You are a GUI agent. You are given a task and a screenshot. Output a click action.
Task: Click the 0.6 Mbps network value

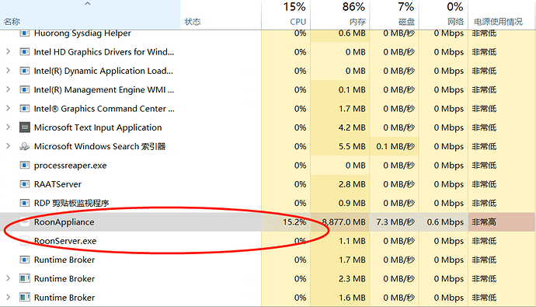445,222
